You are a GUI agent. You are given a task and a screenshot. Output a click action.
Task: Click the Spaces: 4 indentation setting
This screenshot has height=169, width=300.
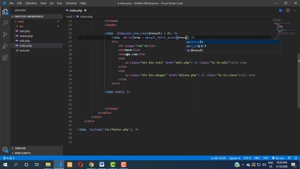click(235, 158)
